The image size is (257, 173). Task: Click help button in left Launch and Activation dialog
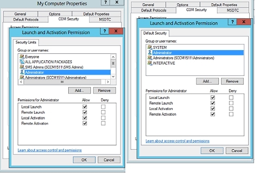(x=104, y=31)
